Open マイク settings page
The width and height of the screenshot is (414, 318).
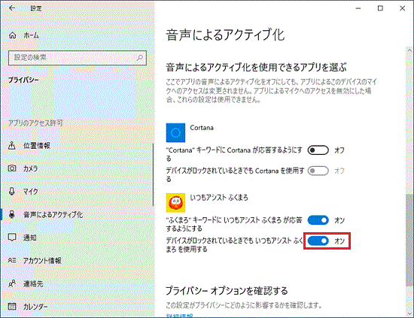(x=30, y=192)
